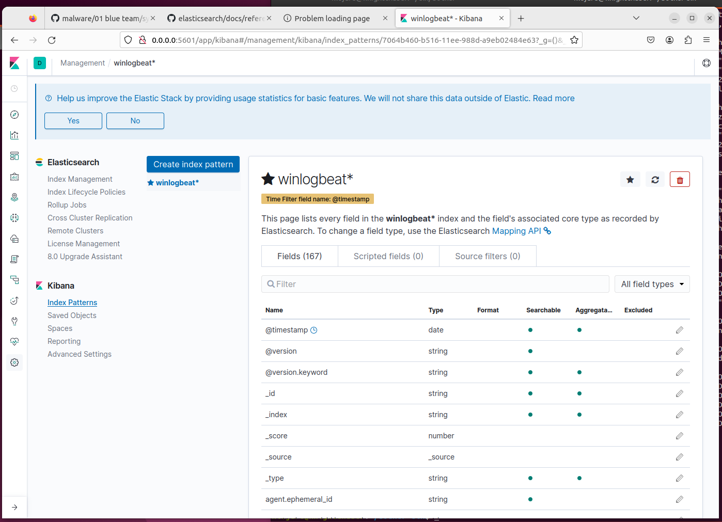Viewport: 722px width, 522px height.
Task: Open Remote Clusters link
Action: coord(75,231)
